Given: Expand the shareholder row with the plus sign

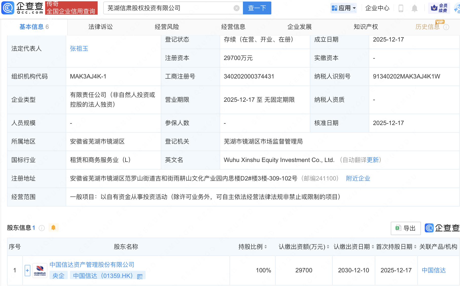Looking at the screenshot, I should click(x=27, y=270).
